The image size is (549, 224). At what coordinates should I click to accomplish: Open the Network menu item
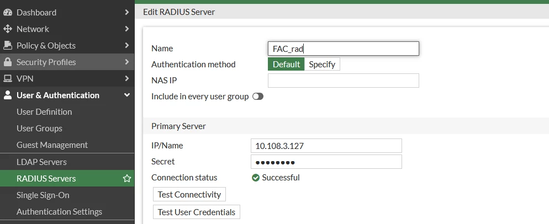click(67, 29)
